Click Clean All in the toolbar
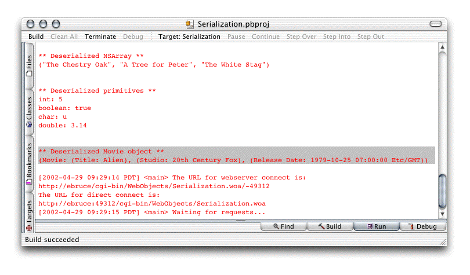Image resolution: width=470 pixels, height=275 pixels. point(64,36)
